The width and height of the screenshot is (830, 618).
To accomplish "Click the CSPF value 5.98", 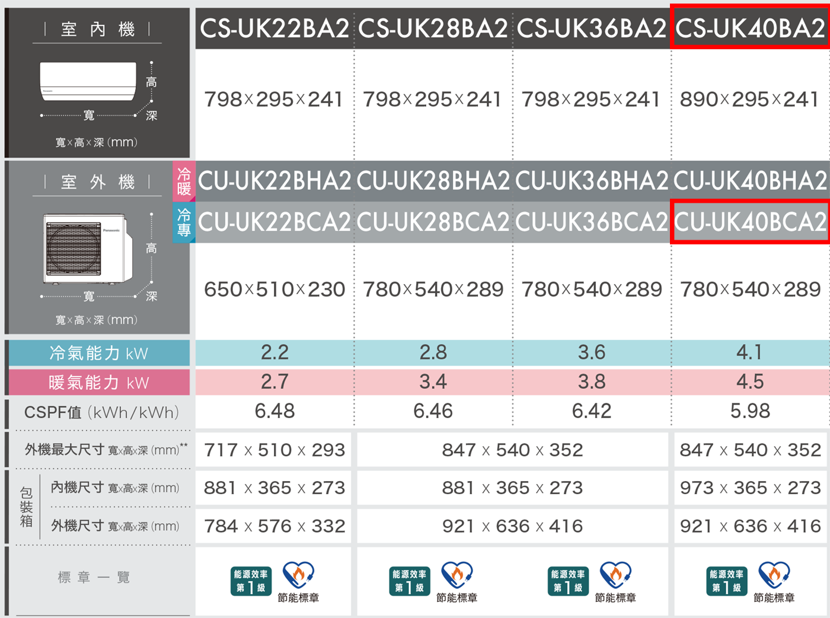I will tap(750, 411).
